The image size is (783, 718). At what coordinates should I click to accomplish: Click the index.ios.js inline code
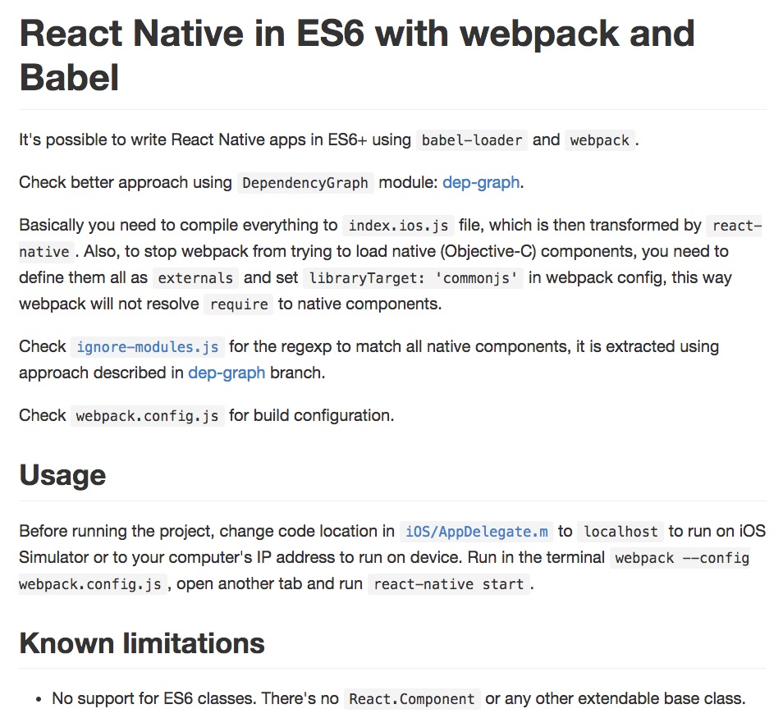(x=399, y=225)
